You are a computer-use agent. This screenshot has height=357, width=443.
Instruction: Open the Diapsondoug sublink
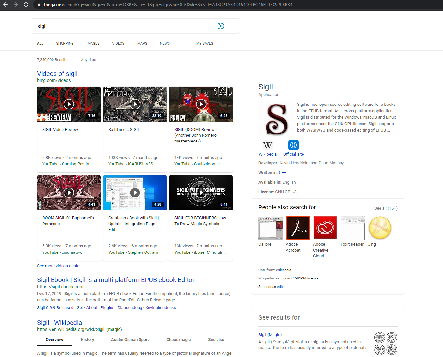pyautogui.click(x=130, y=308)
